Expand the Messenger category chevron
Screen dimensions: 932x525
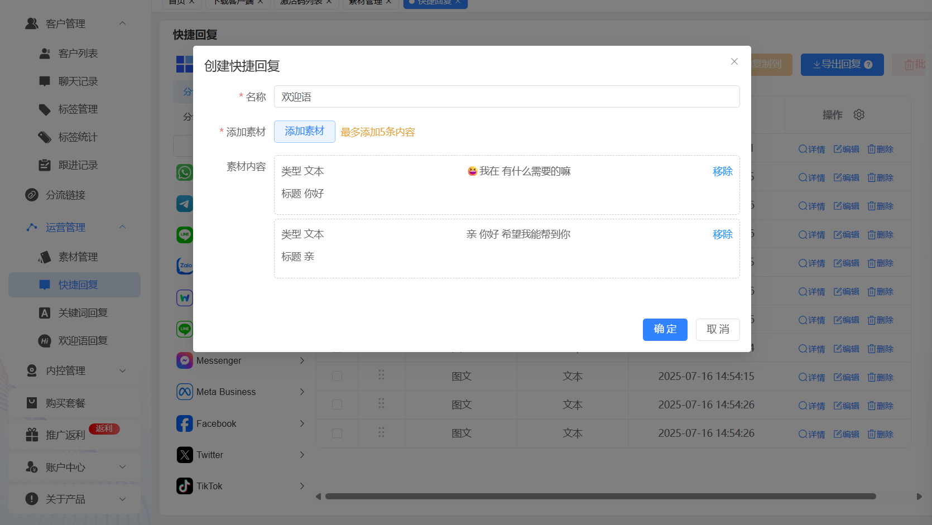point(302,360)
